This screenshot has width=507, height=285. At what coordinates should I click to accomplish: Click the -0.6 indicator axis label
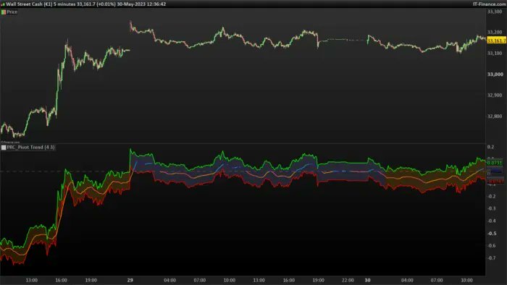492,246
